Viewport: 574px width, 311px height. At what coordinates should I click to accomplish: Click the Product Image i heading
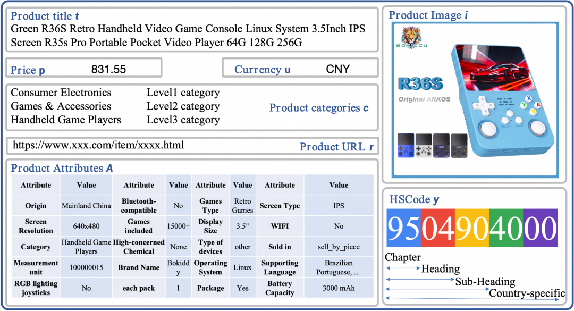click(x=428, y=15)
